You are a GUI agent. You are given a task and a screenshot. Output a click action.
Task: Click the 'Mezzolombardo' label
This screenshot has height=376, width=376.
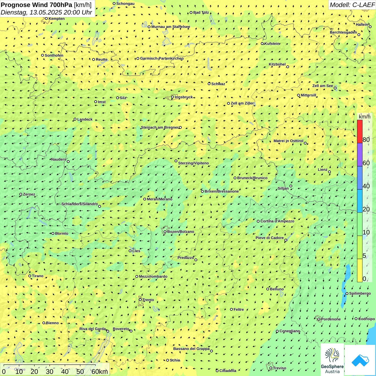[153, 277]
